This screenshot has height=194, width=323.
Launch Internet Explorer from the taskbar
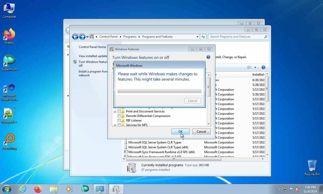coord(22,189)
